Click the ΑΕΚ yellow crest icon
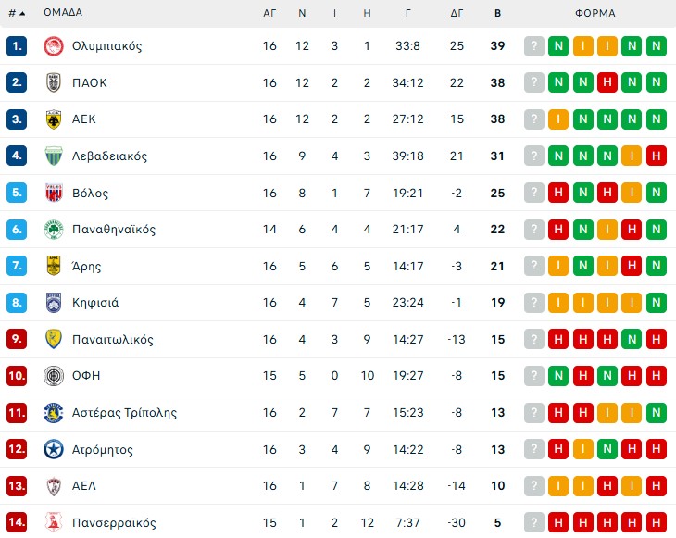This screenshot has width=676, height=538. click(53, 119)
